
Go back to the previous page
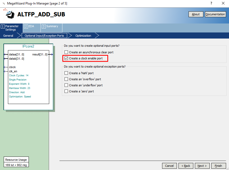186,166
